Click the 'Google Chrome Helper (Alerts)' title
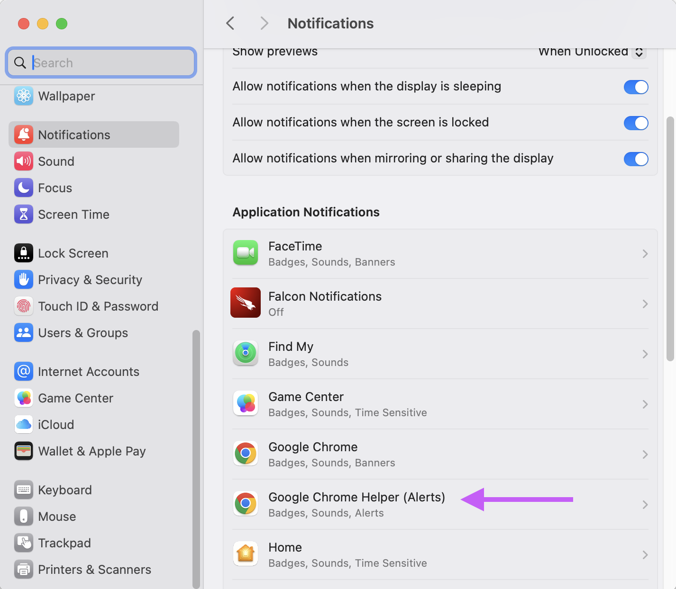 pyautogui.click(x=356, y=497)
